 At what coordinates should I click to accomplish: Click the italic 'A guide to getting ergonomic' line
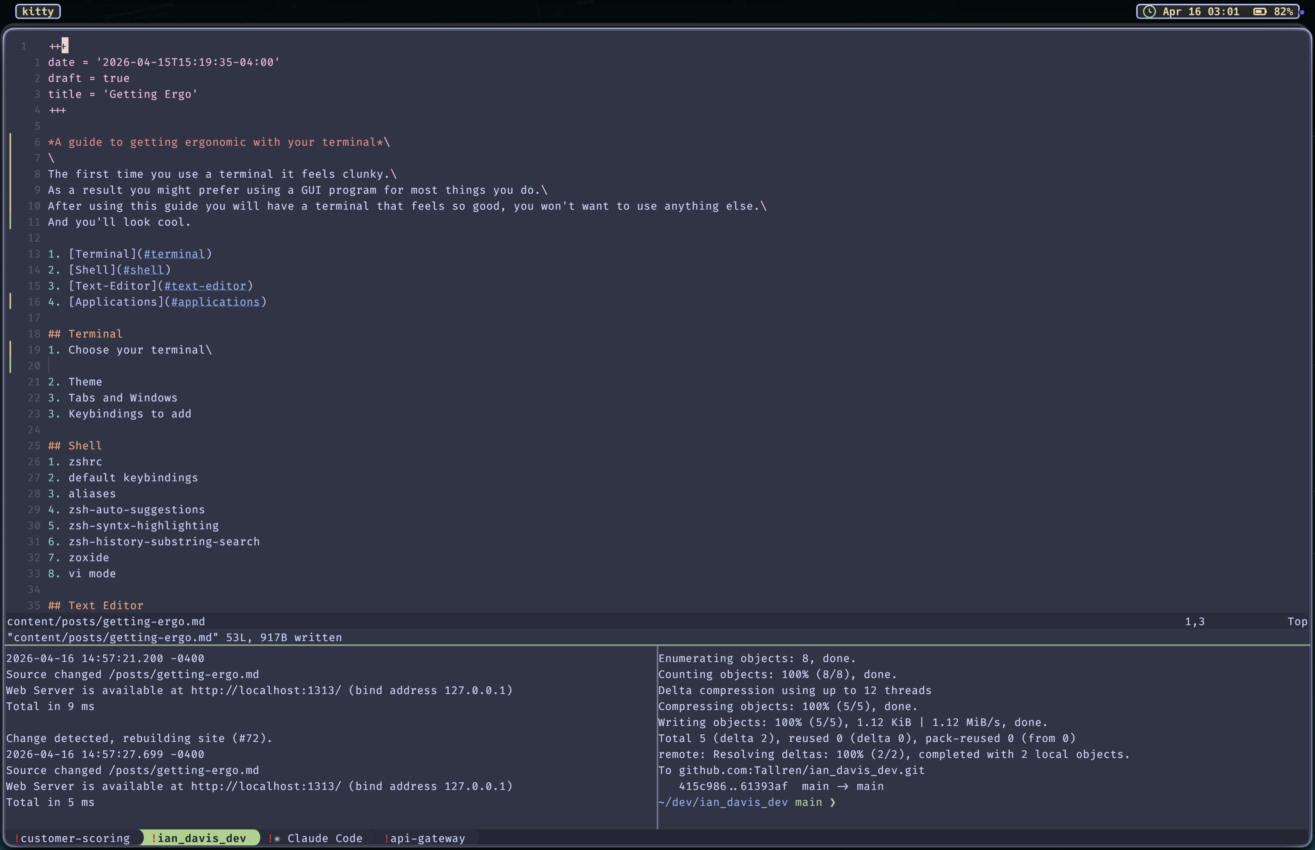219,142
